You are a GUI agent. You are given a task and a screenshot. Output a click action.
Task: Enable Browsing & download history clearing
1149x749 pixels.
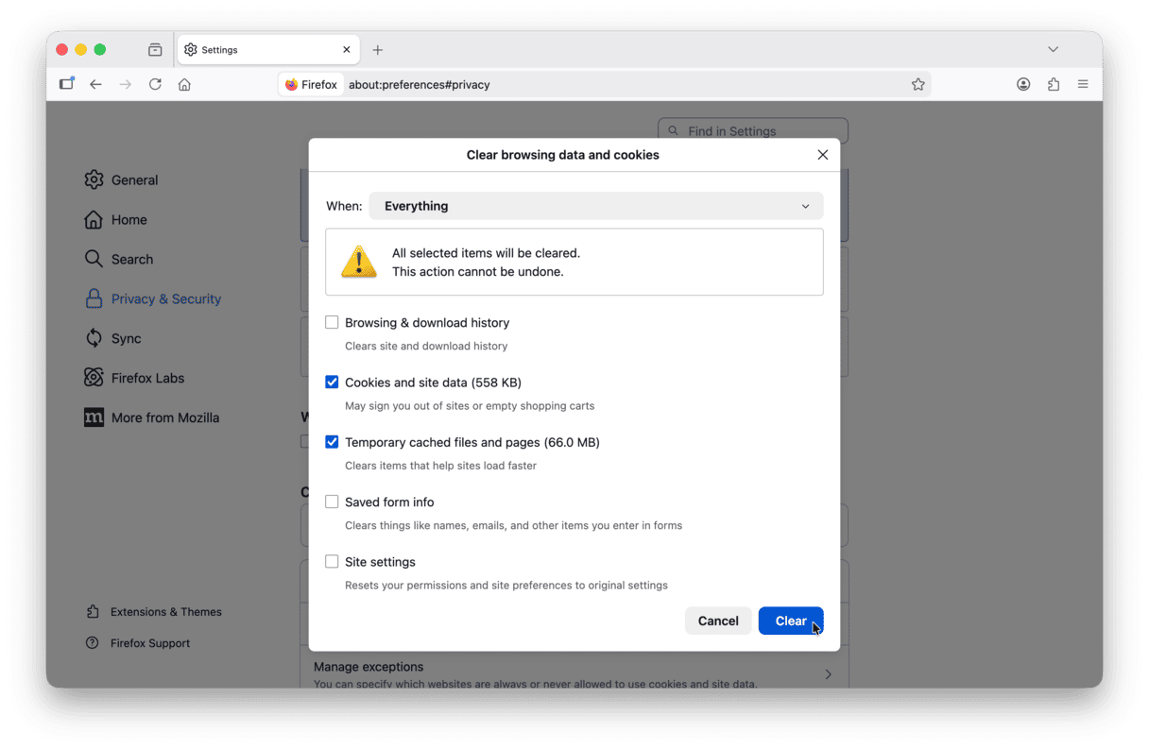pyautogui.click(x=332, y=322)
